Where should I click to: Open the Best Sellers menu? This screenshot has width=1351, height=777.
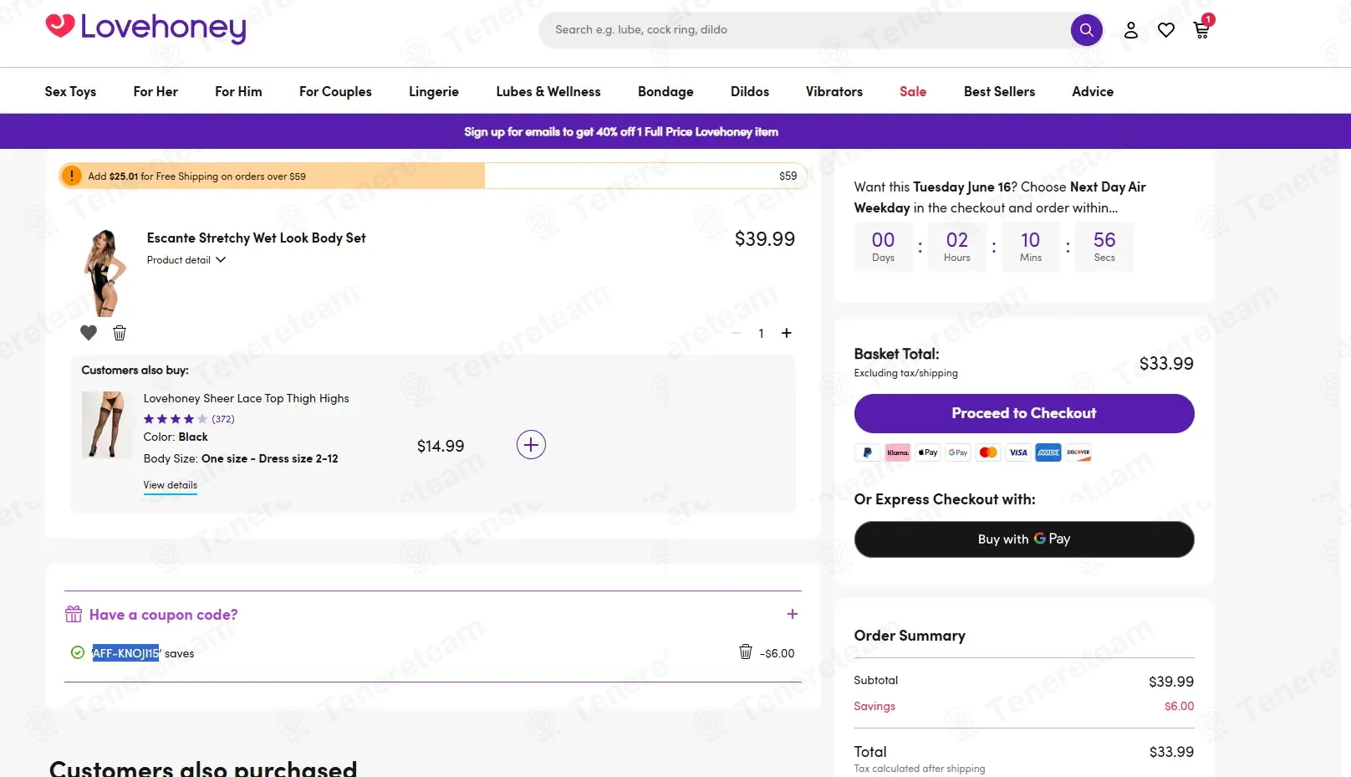click(x=999, y=92)
